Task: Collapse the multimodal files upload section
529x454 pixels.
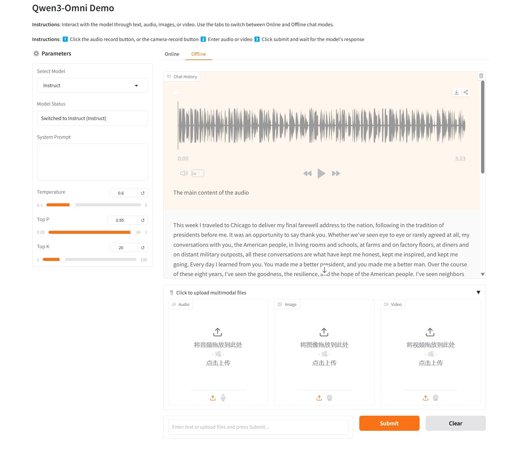Action: 478,293
